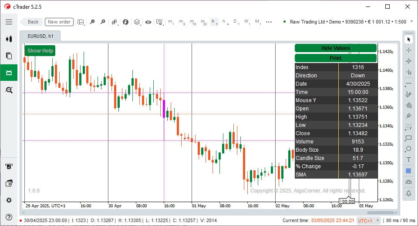418x226 pixels.
Task: Open the rectangle shape tool dropdown
Action: pos(408,138)
